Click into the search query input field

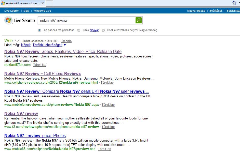87,21
